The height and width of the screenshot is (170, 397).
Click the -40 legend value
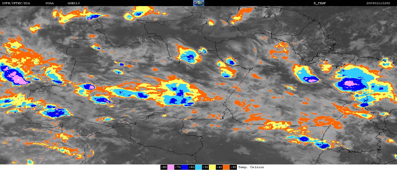219,167
